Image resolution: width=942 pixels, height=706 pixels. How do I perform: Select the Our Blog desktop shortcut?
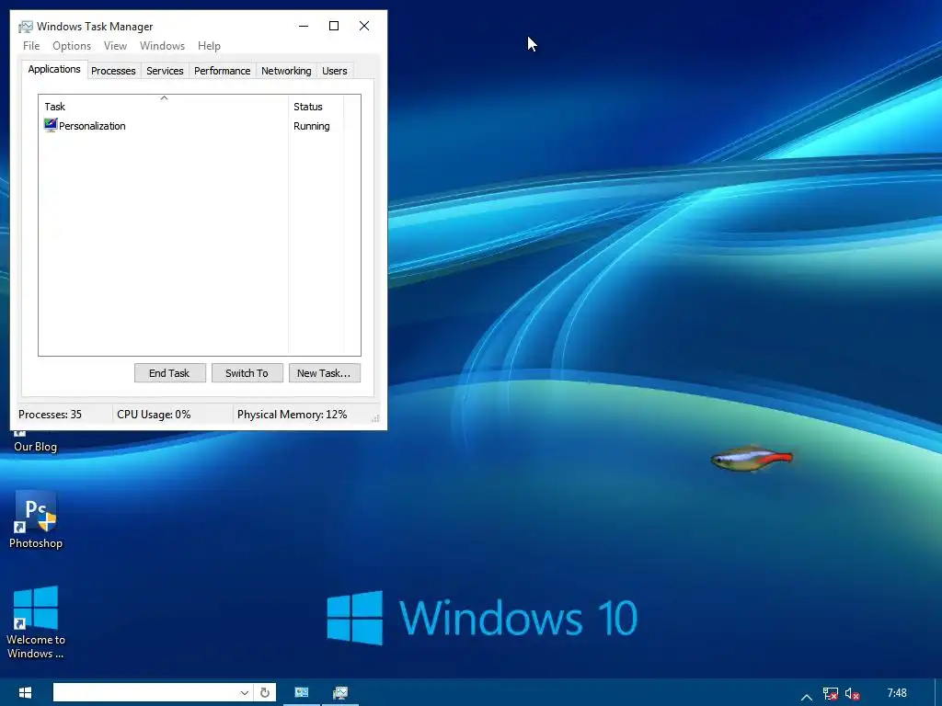tap(36, 442)
